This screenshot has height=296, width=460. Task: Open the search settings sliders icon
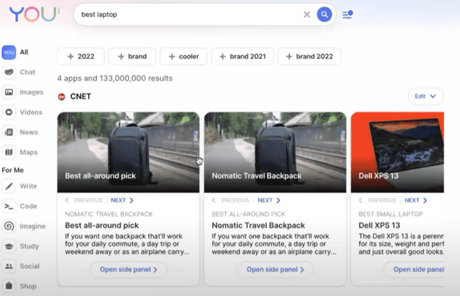[x=347, y=14]
